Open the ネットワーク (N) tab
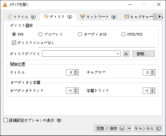The width and height of the screenshot is (166, 136). pos(98,17)
